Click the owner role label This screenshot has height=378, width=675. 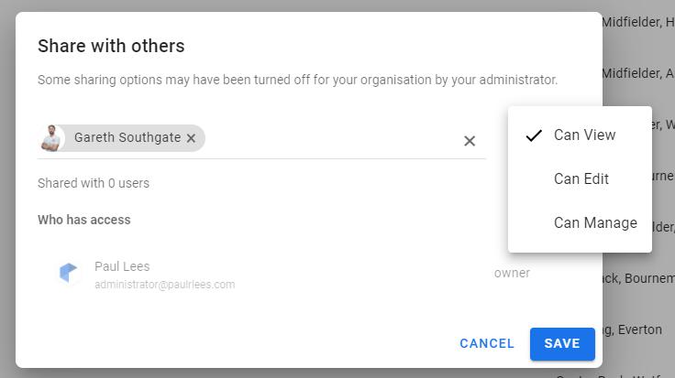[x=512, y=273]
